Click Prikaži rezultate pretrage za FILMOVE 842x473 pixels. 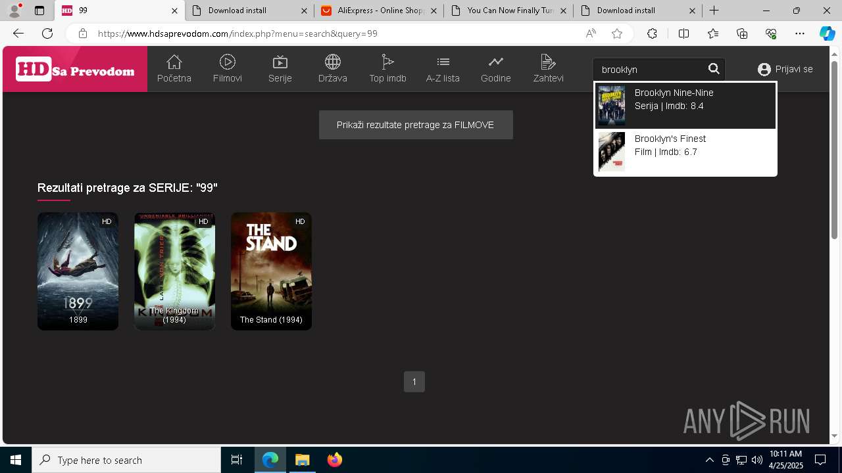[x=416, y=125]
